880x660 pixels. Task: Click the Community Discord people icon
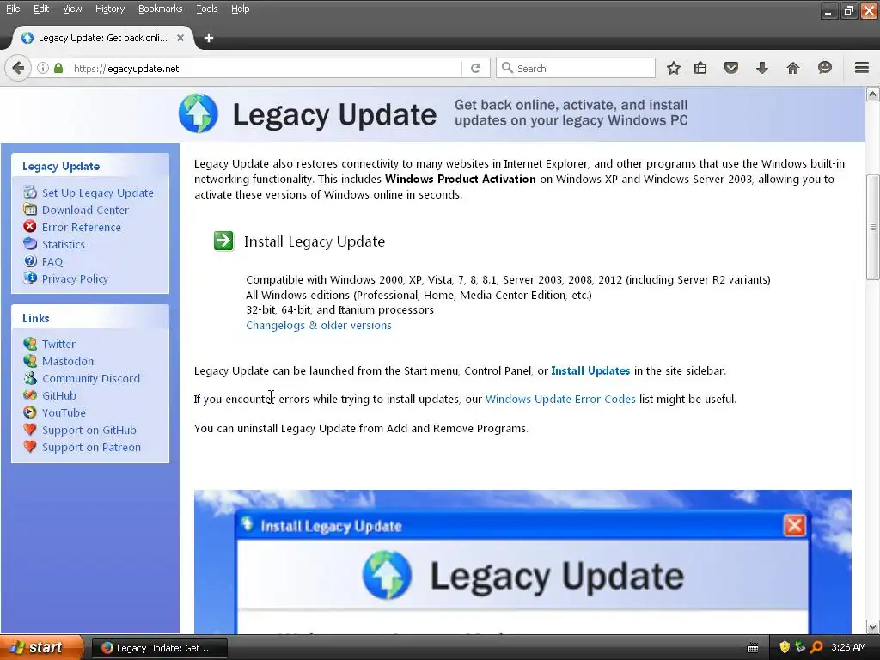(30, 378)
